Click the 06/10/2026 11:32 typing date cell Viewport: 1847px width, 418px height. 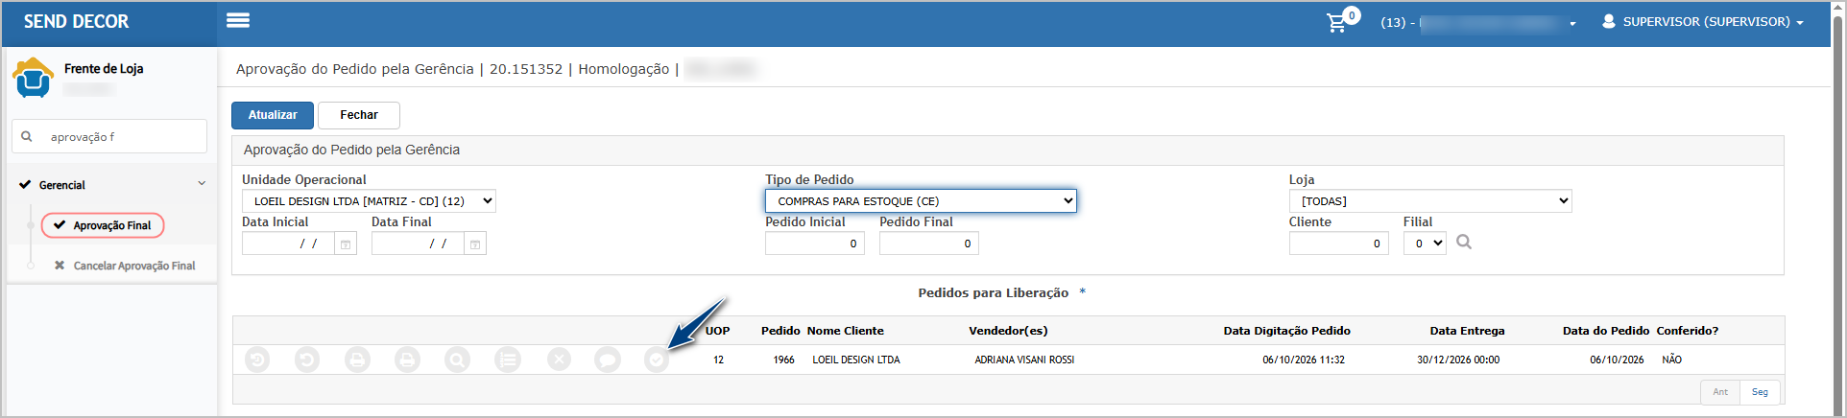coord(1304,360)
